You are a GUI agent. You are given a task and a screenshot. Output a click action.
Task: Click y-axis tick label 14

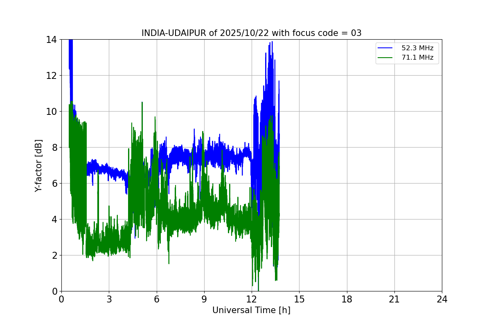coord(52,40)
